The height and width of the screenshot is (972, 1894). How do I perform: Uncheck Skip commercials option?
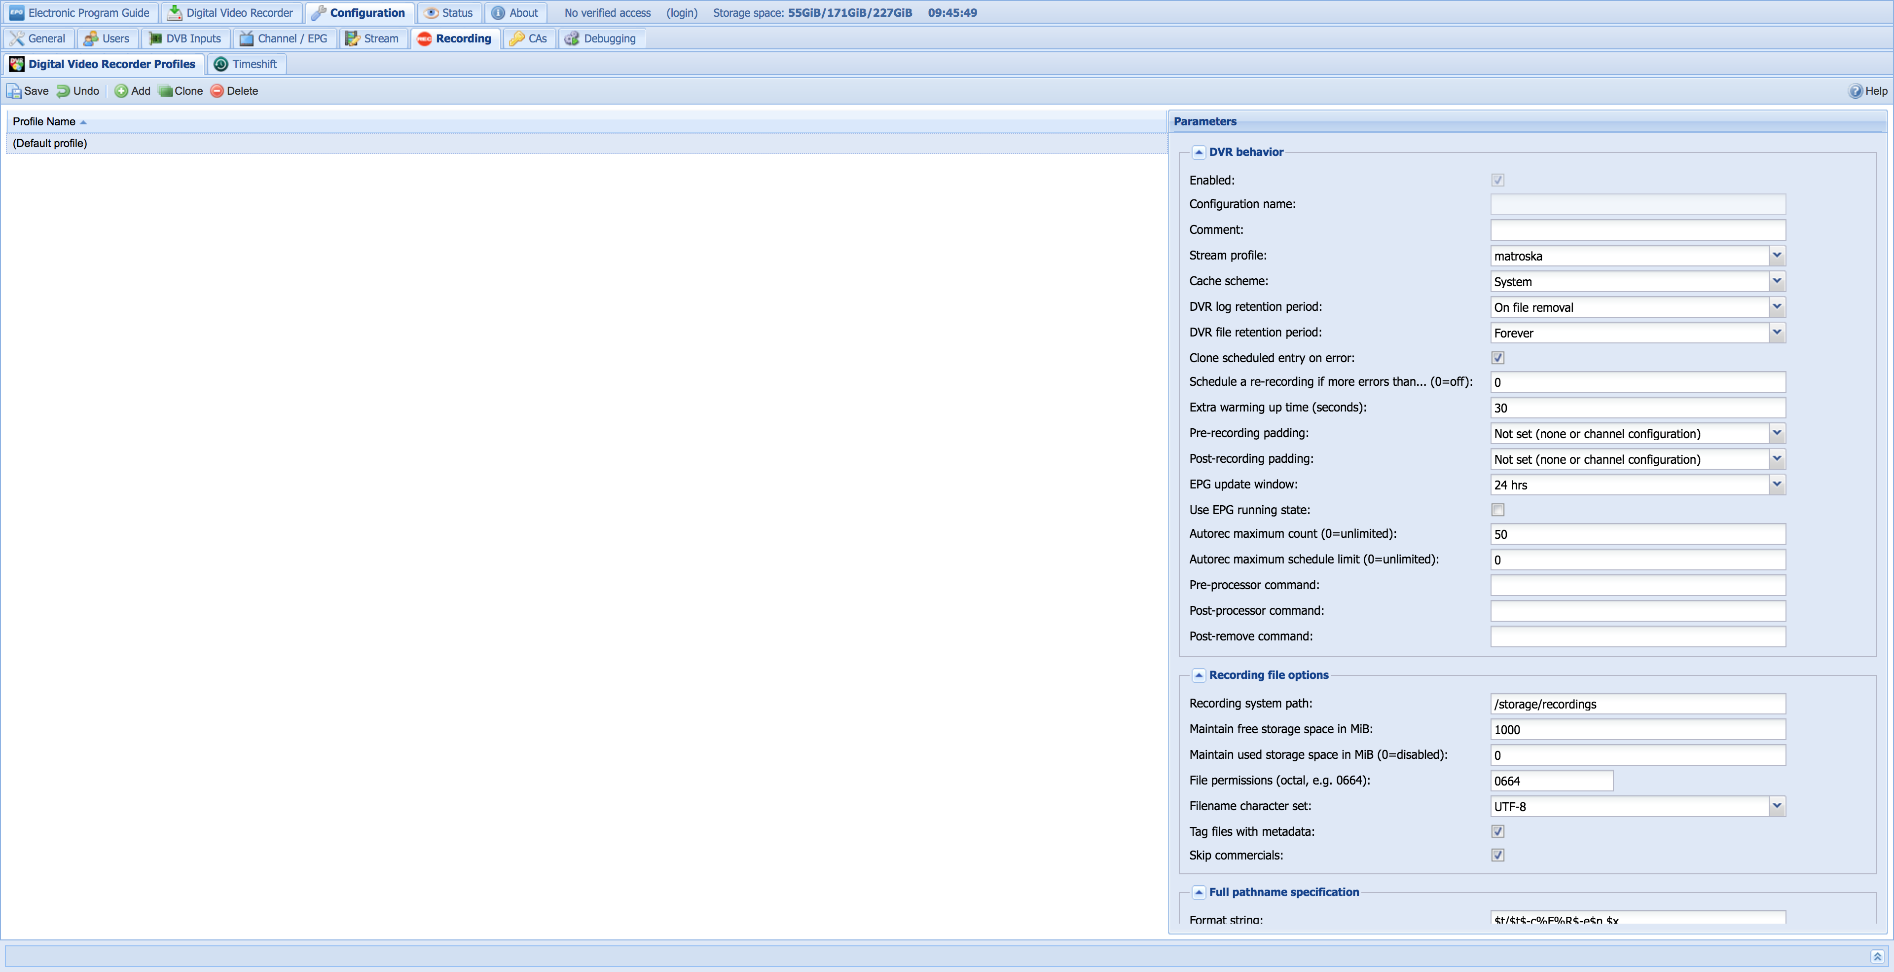point(1498,855)
